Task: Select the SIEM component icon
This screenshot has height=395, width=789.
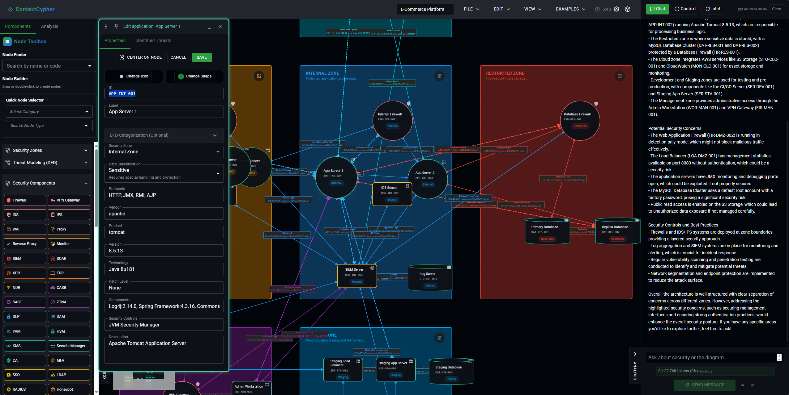Action: coord(25,258)
